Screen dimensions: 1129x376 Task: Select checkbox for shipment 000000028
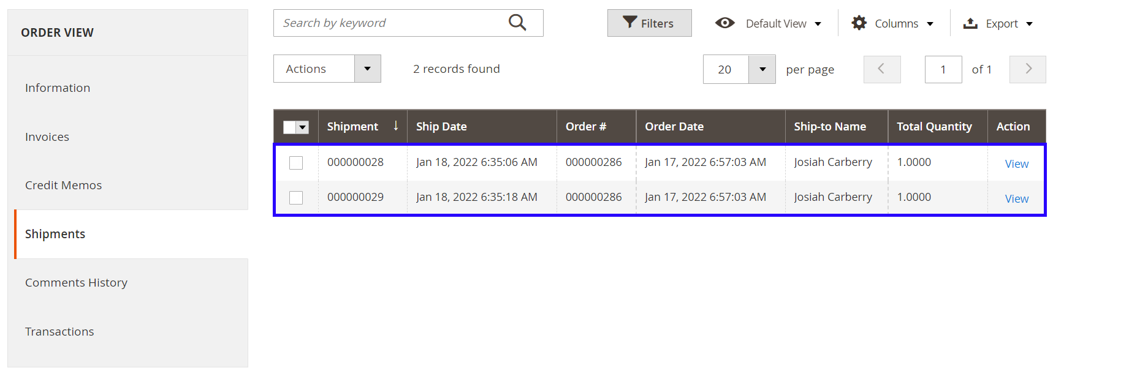point(296,162)
